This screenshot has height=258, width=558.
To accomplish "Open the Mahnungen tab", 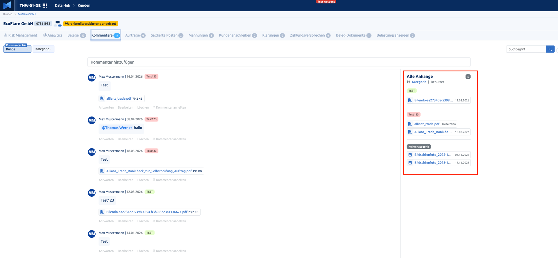I will [201, 35].
